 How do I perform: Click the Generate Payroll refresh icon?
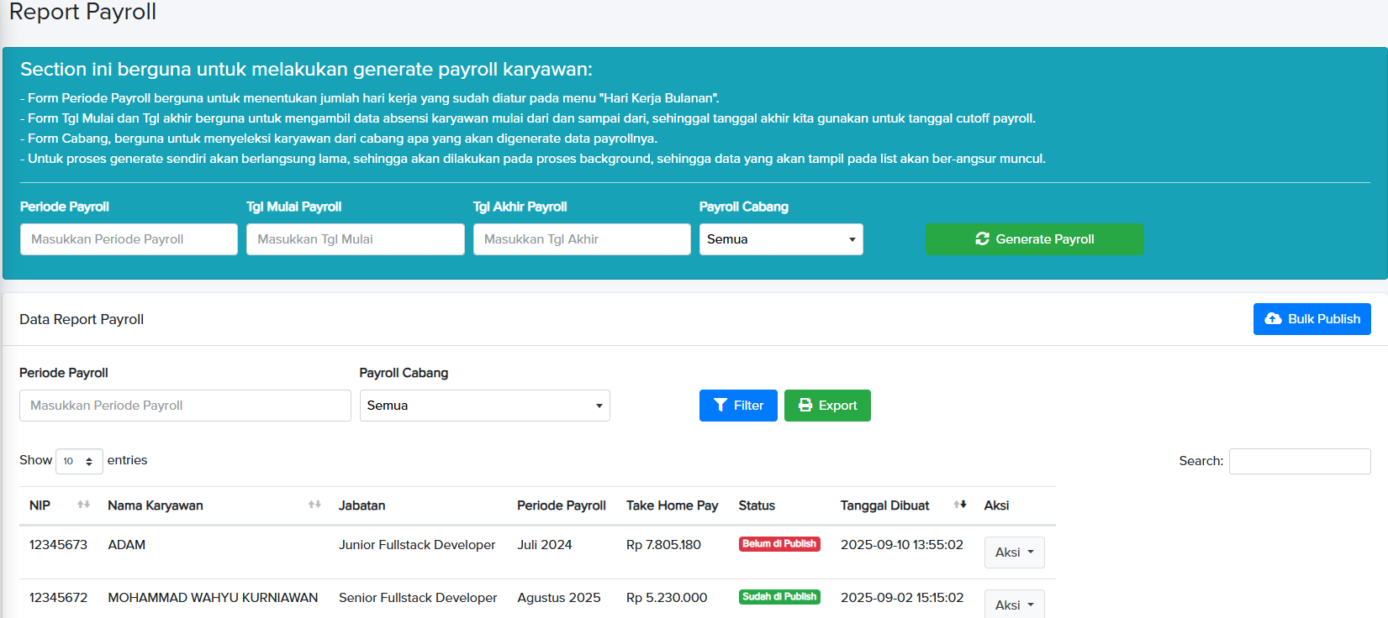click(982, 239)
